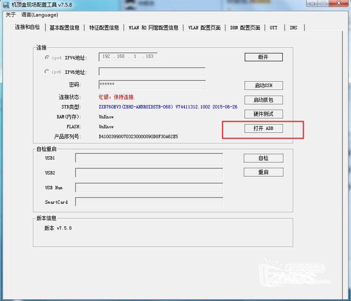Switch to the 特征配置信息 tab
351x301 pixels.
pos(104,28)
